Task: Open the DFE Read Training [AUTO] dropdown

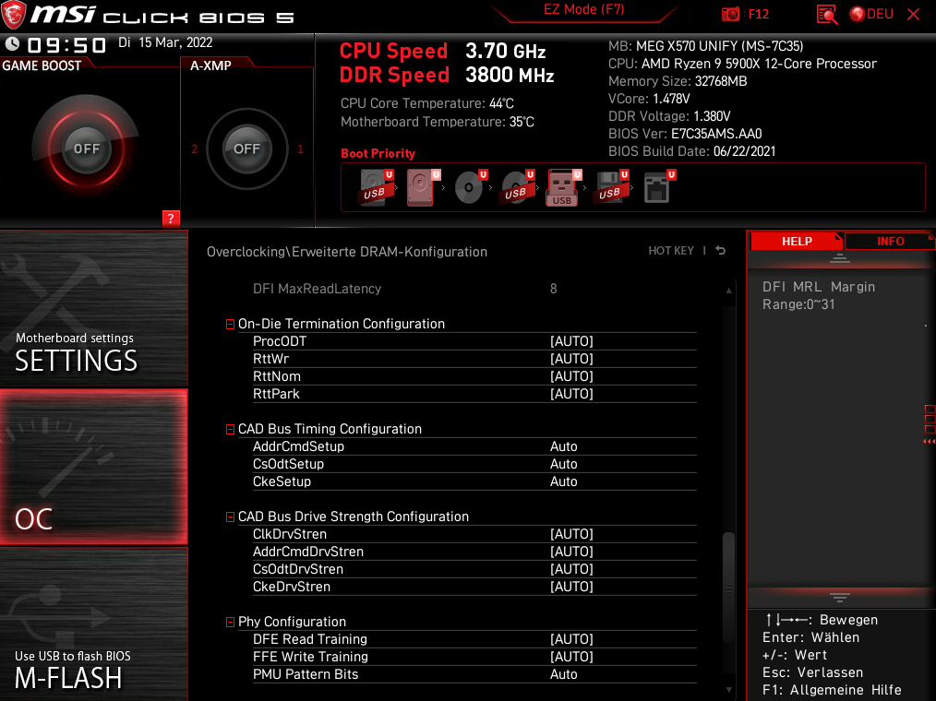Action: [x=571, y=639]
